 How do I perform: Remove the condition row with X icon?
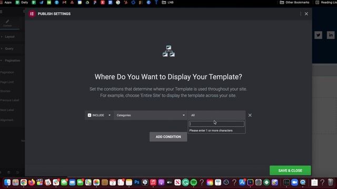[x=250, y=115]
